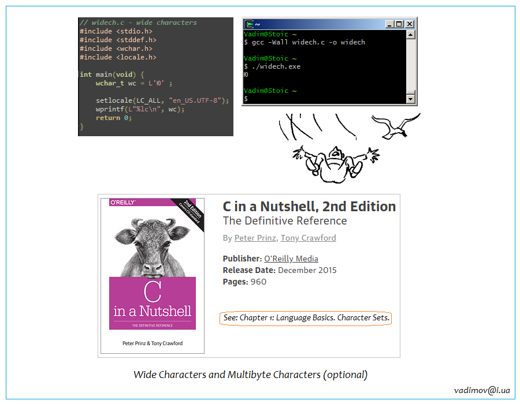Click 'See: Chapter 1: Language Basics. Character Sets.'
520x404 pixels.
click(x=306, y=318)
